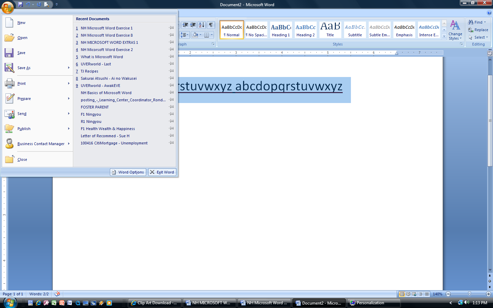Expand the Save As submenu arrow
Image resolution: width=493 pixels, height=308 pixels.
click(x=69, y=68)
